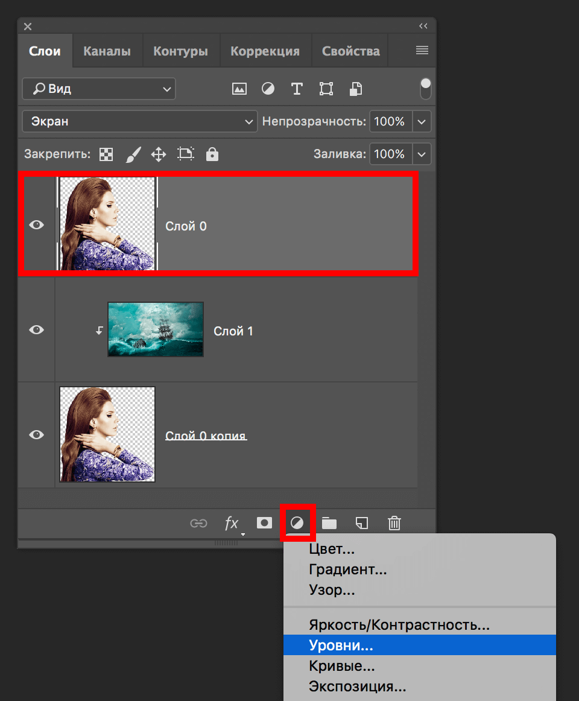The width and height of the screenshot is (579, 701).
Task: Click the Заливка fill value field
Action: point(390,154)
